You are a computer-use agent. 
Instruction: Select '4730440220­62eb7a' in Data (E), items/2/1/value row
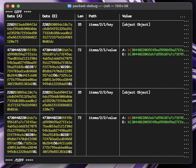click(57, 50)
